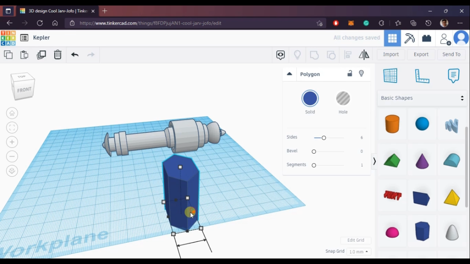Collapse the shapes side panel arrow
Screen dimensions: 470x264
(x=374, y=161)
